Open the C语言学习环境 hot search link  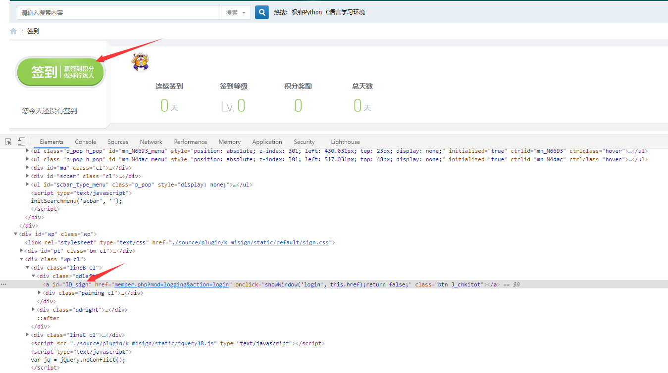345,12
